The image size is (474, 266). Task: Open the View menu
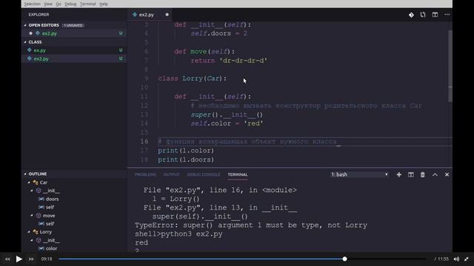48,4
